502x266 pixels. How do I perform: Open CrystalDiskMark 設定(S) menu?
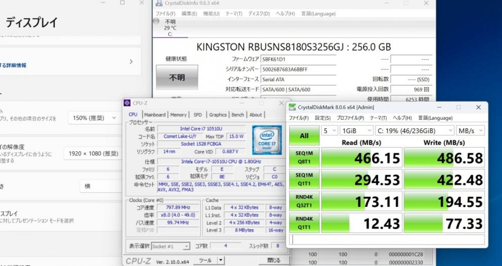[x=323, y=118]
